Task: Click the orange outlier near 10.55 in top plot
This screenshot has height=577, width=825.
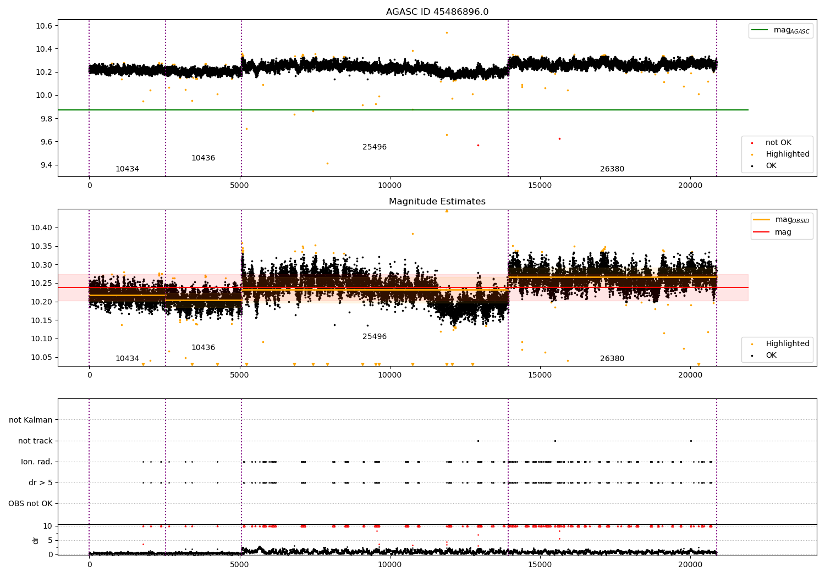Action: (447, 32)
